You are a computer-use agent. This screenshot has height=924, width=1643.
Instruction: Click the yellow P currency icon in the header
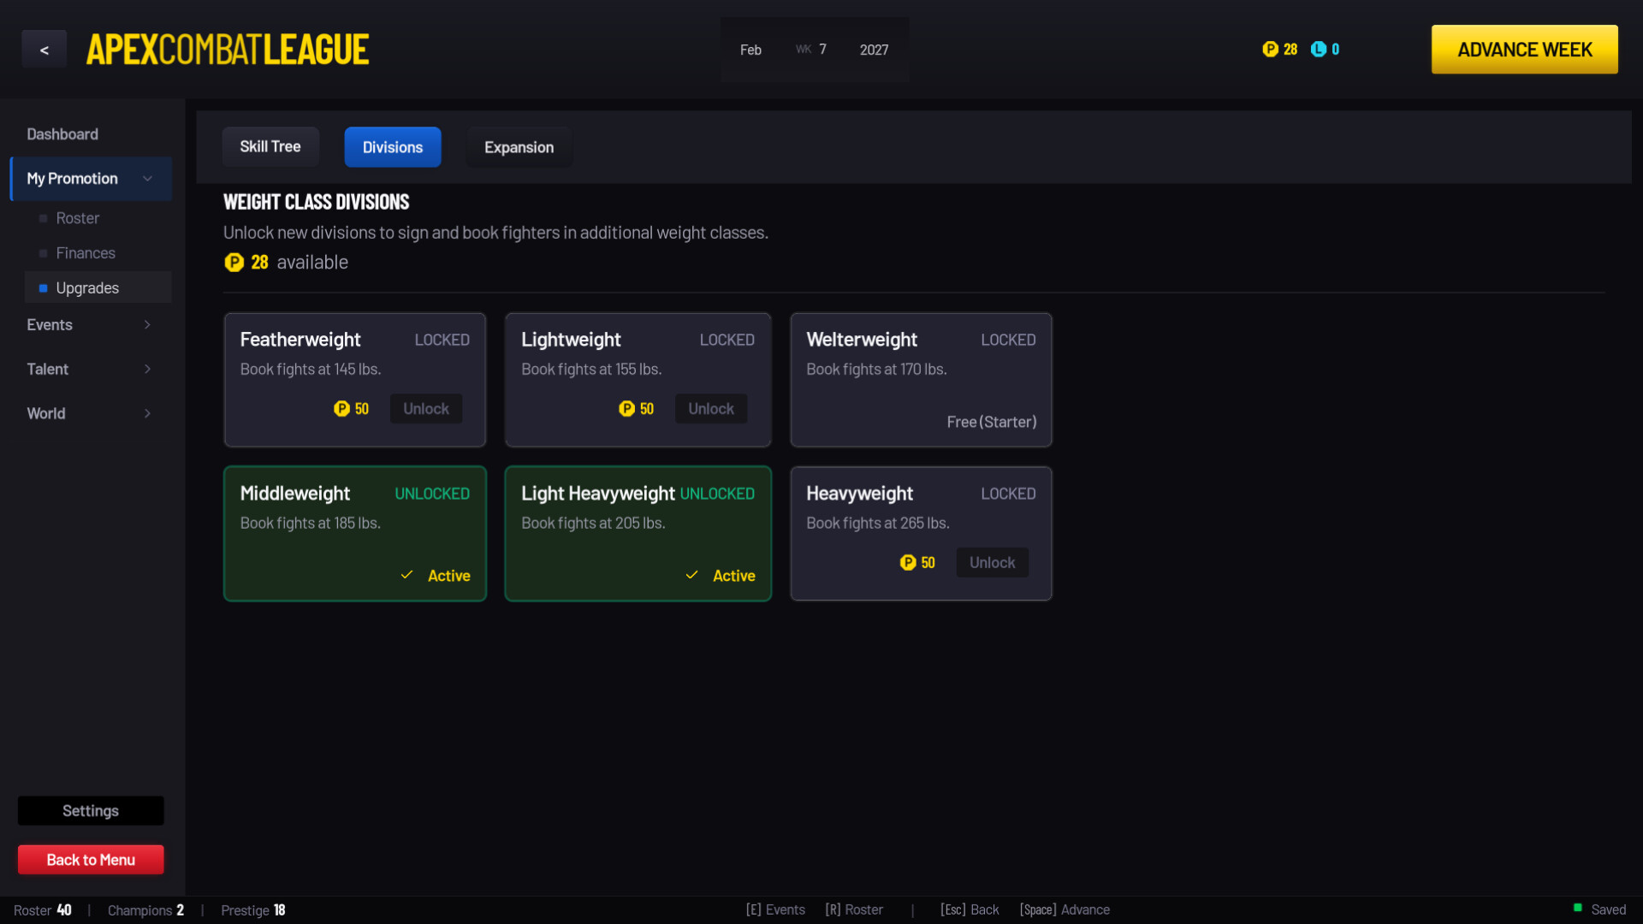pos(1269,49)
